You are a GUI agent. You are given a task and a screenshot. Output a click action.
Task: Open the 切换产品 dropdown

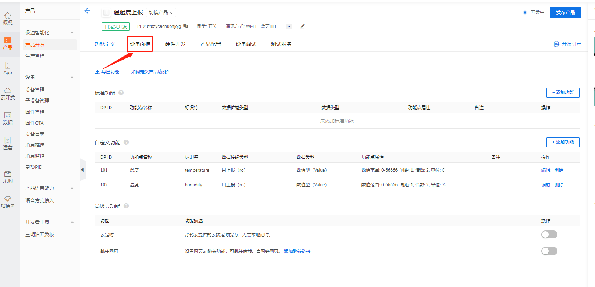click(161, 12)
